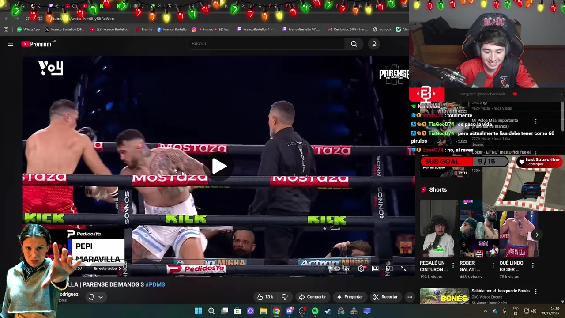Click the YouTube address bar URL
The height and width of the screenshot is (318, 565).
coord(84,19)
